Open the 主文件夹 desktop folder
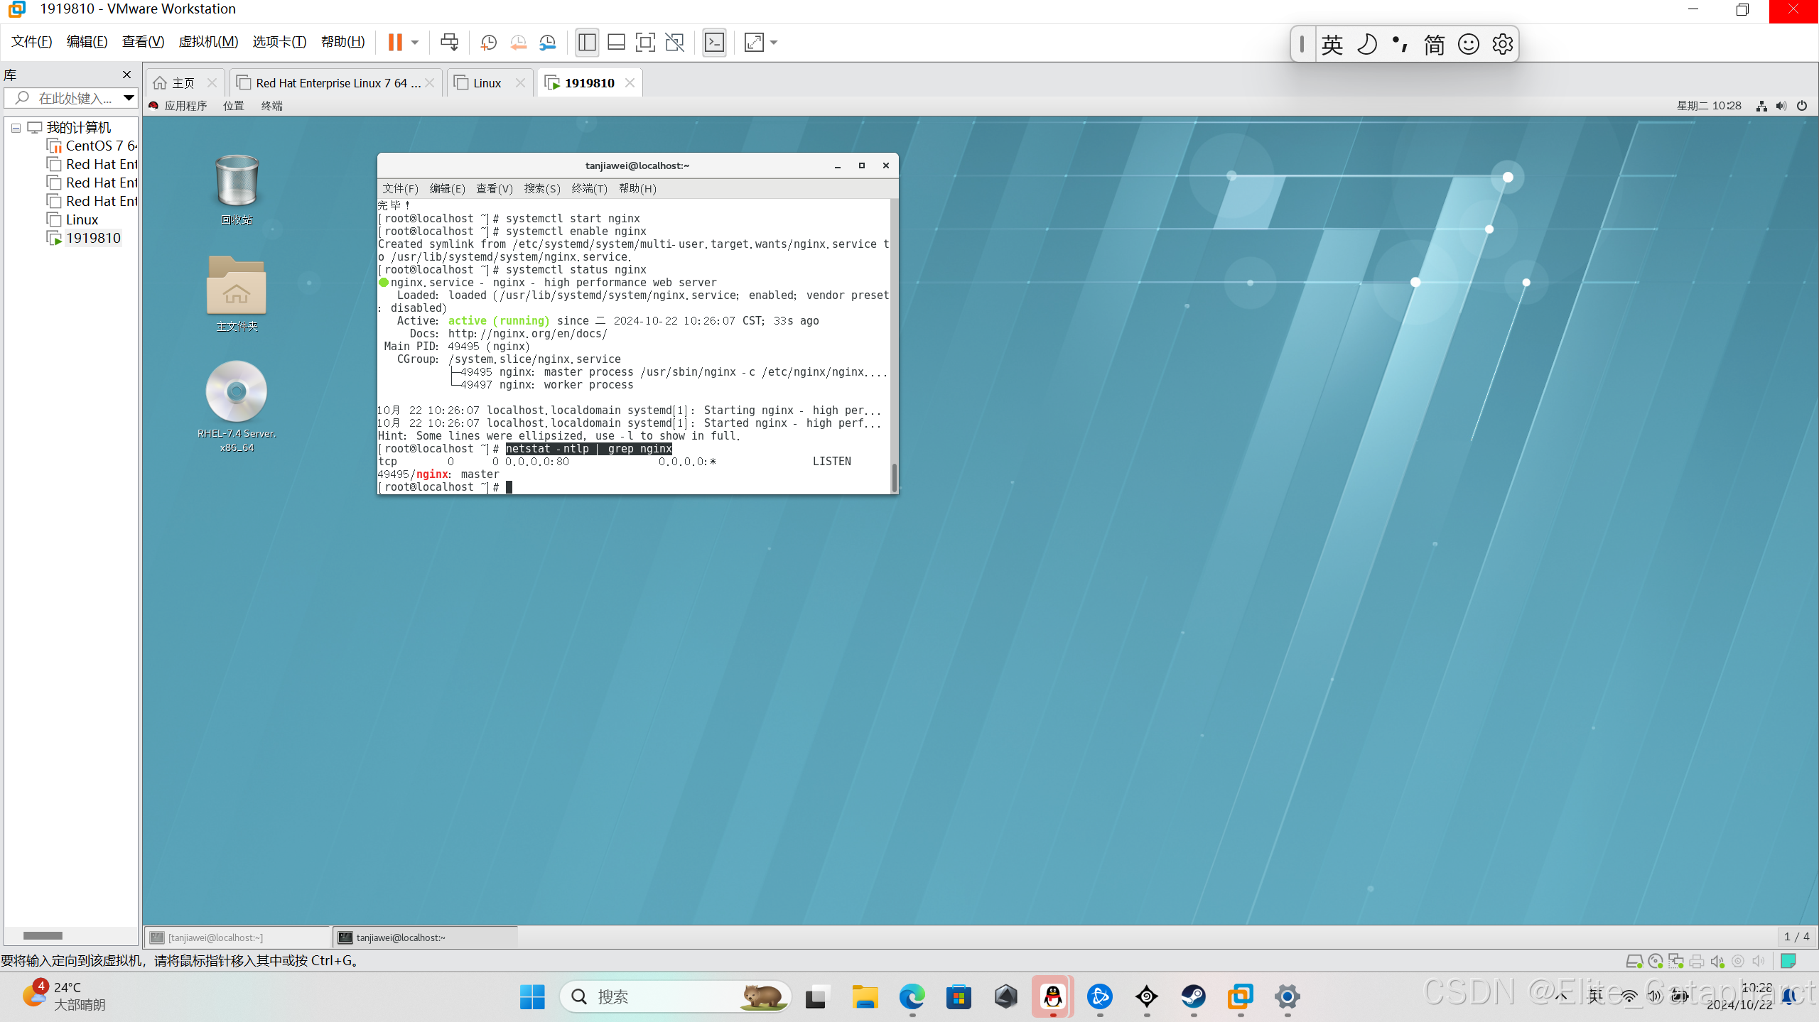 point(237,293)
